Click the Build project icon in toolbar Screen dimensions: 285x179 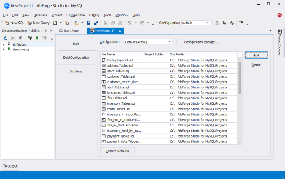click(217, 23)
